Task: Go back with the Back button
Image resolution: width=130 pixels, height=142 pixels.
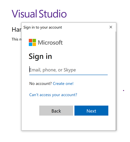Action: [56, 111]
